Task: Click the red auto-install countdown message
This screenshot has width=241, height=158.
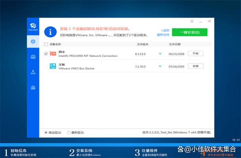Action: pyautogui.click(x=95, y=29)
